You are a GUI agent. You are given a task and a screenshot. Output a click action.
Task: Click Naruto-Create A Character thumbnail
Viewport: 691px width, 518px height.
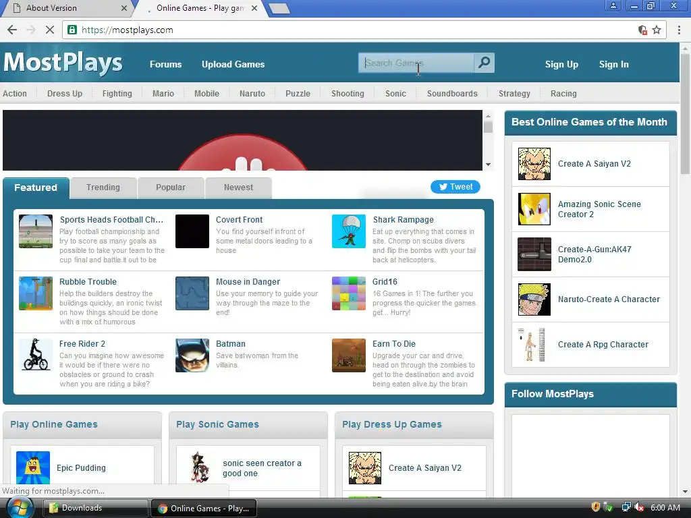click(x=534, y=299)
